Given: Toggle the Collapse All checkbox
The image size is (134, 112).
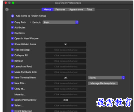Looking at the screenshot, I should click(12, 55).
